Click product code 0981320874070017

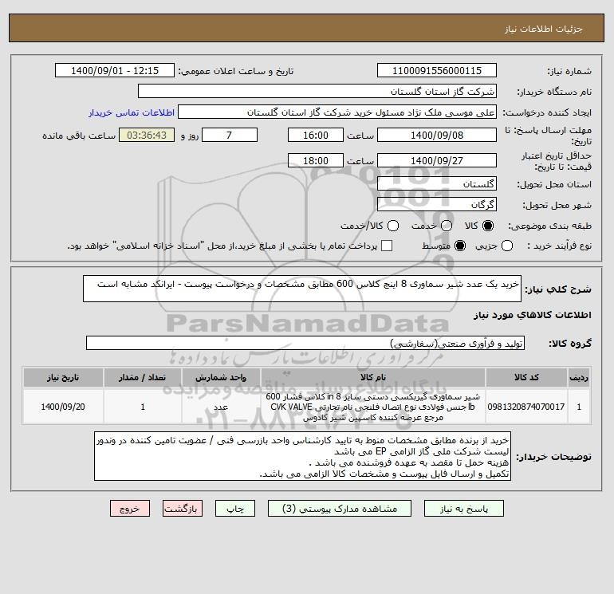click(526, 407)
